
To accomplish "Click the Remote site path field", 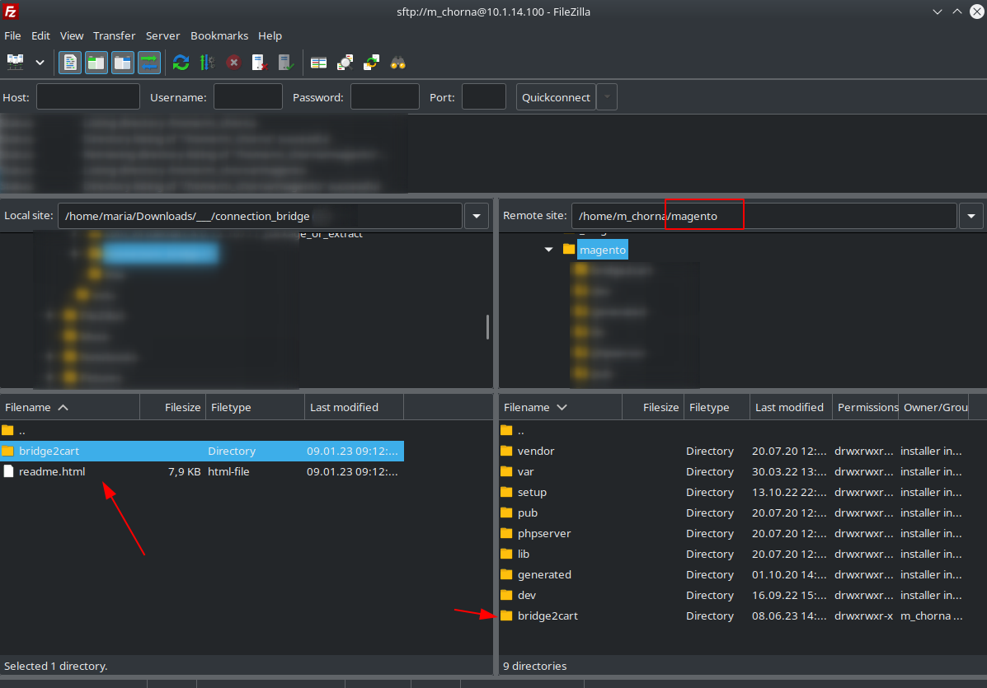I will pyautogui.click(x=764, y=216).
